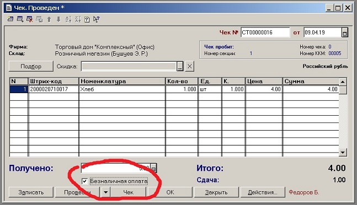The width and height of the screenshot is (357, 205).
Task: Open the Действия... menu button
Action: [263, 192]
